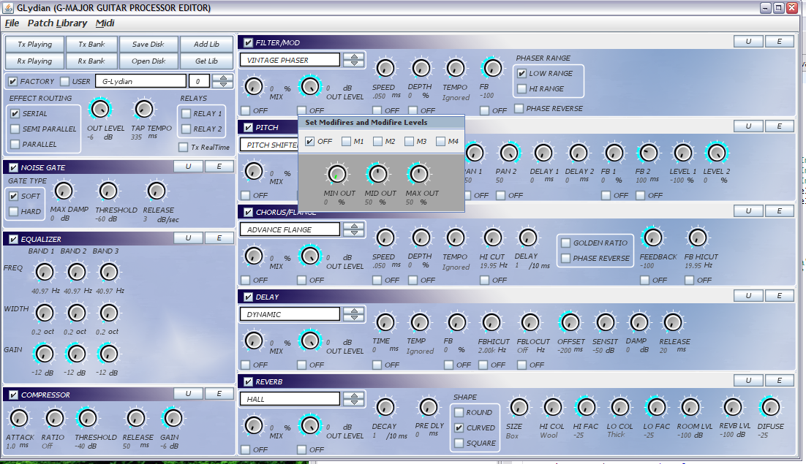Click the Chorus/Flange type stepper arrows

pos(354,229)
